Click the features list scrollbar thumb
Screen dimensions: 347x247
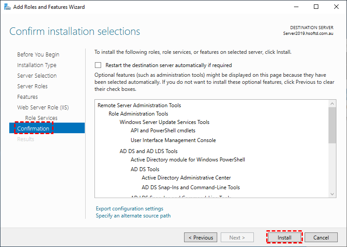click(x=332, y=124)
